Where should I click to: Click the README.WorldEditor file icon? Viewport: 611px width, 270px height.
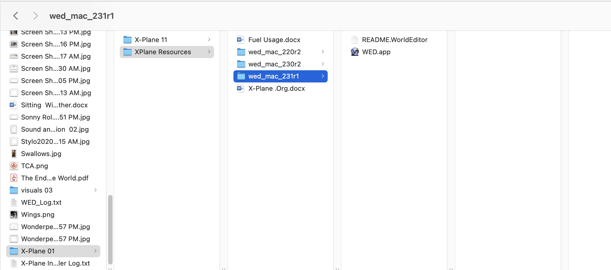[355, 40]
